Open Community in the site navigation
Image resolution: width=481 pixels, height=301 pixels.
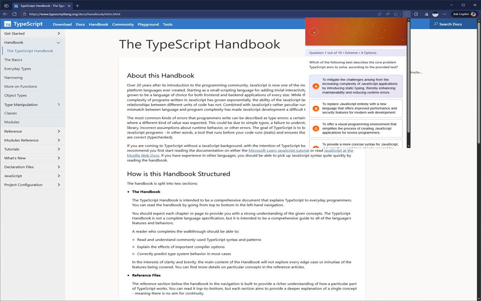tap(123, 24)
